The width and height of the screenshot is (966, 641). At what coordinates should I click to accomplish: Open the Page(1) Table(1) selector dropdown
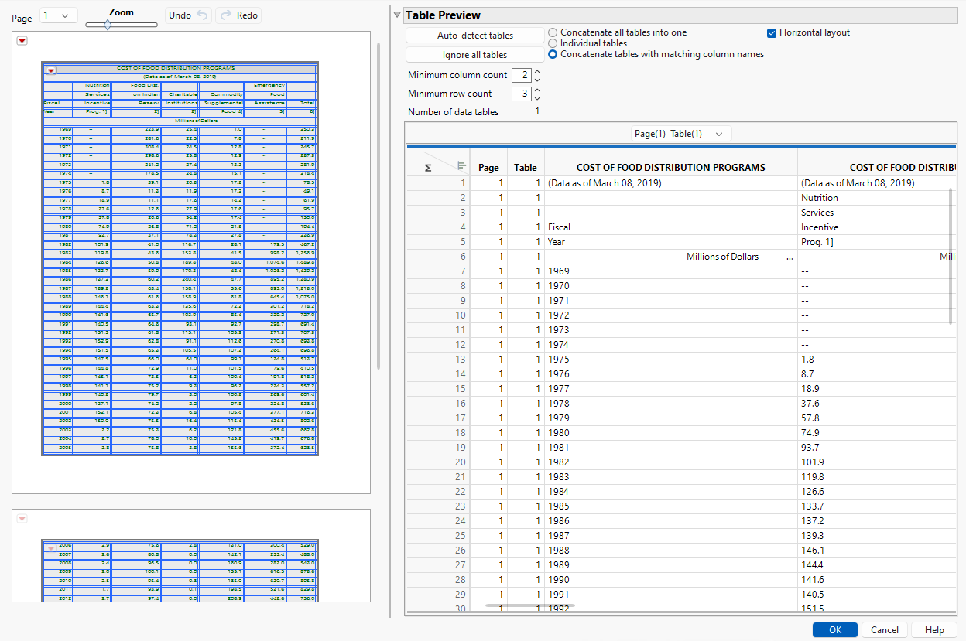pyautogui.click(x=681, y=133)
